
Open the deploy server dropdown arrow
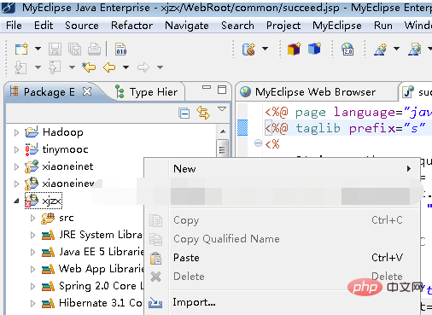pyautogui.click(x=265, y=49)
